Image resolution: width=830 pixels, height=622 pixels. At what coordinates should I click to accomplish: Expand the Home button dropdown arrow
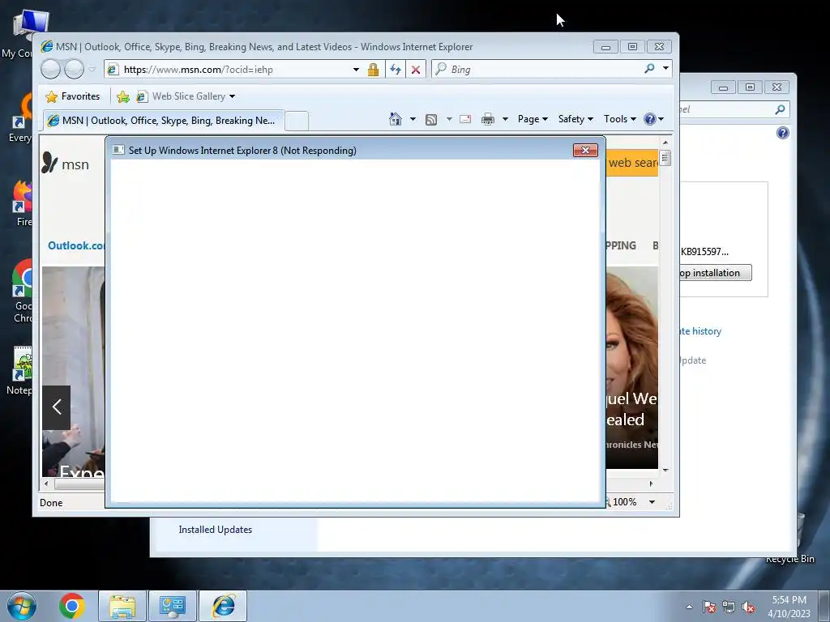(x=413, y=119)
